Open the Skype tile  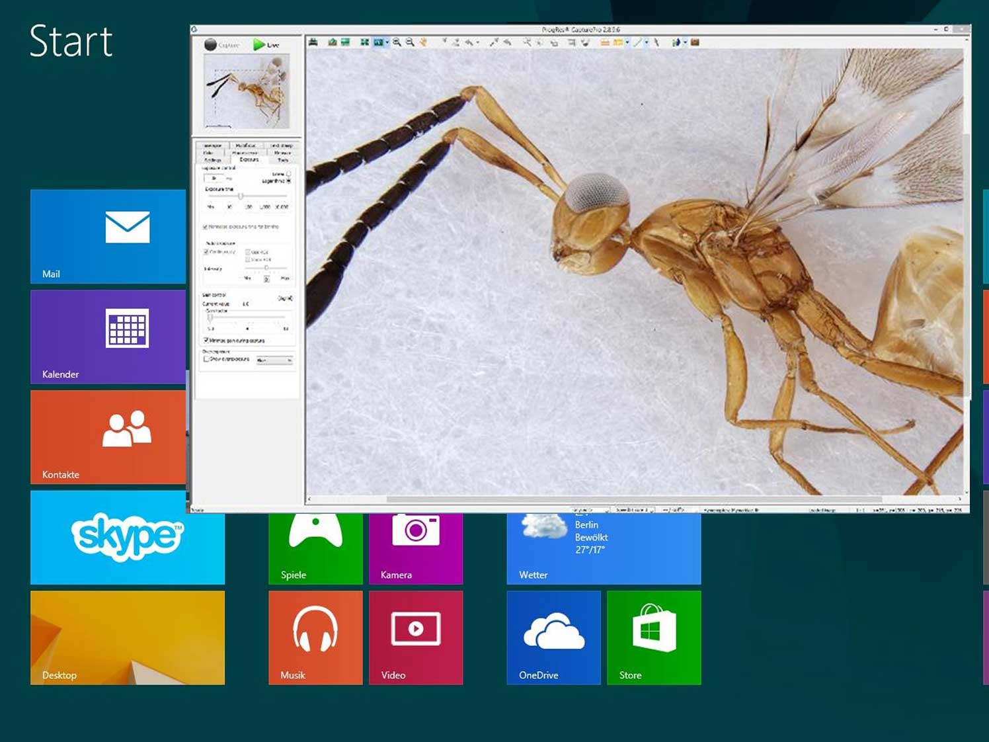coord(128,537)
